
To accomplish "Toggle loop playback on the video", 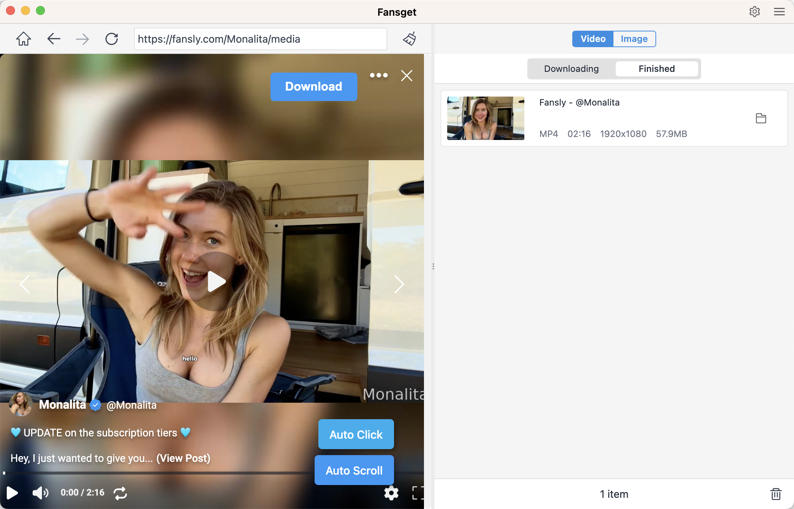I will coord(120,493).
